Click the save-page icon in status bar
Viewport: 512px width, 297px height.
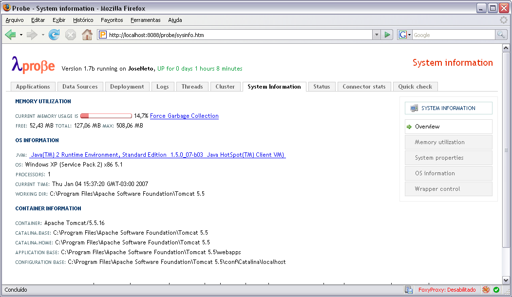409,290
